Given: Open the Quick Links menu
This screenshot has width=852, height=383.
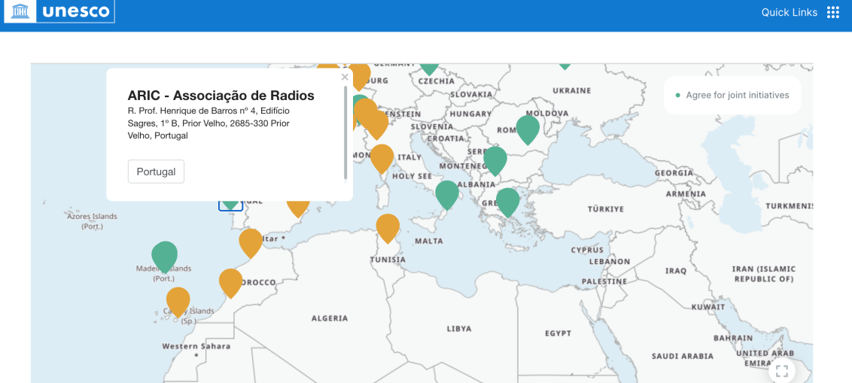Looking at the screenshot, I should click(789, 12).
